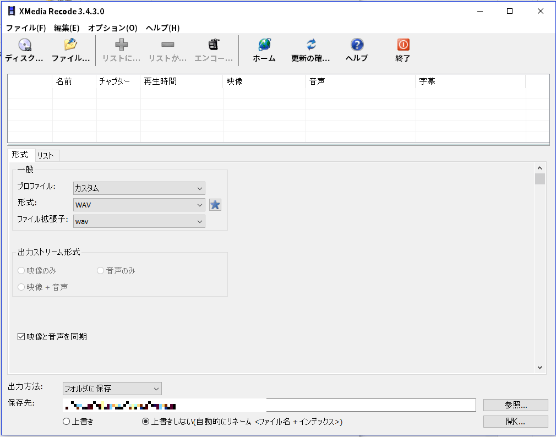
Task: Click the XMedia Recode title bar film icon
Action: coord(12,11)
